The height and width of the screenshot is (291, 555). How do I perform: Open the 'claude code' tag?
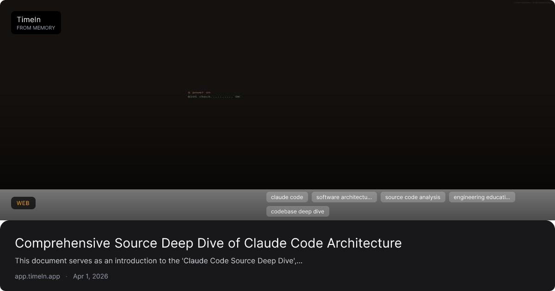[x=287, y=197]
